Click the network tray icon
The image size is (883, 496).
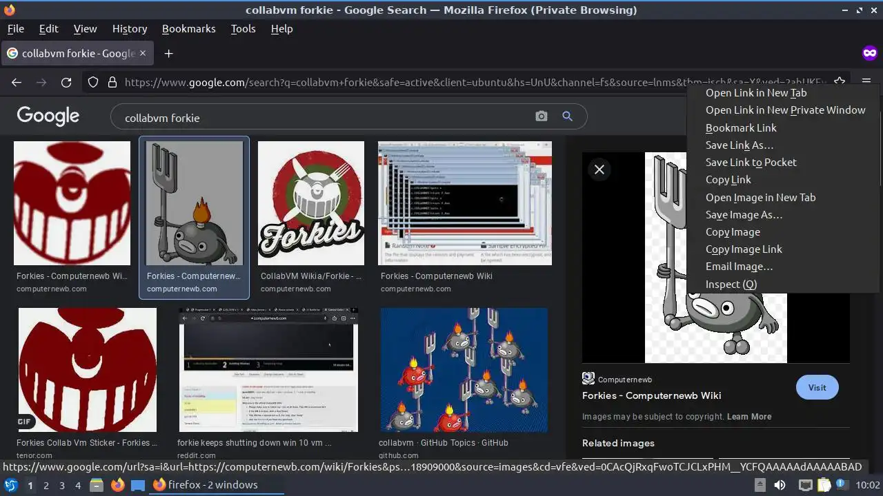[805, 485]
